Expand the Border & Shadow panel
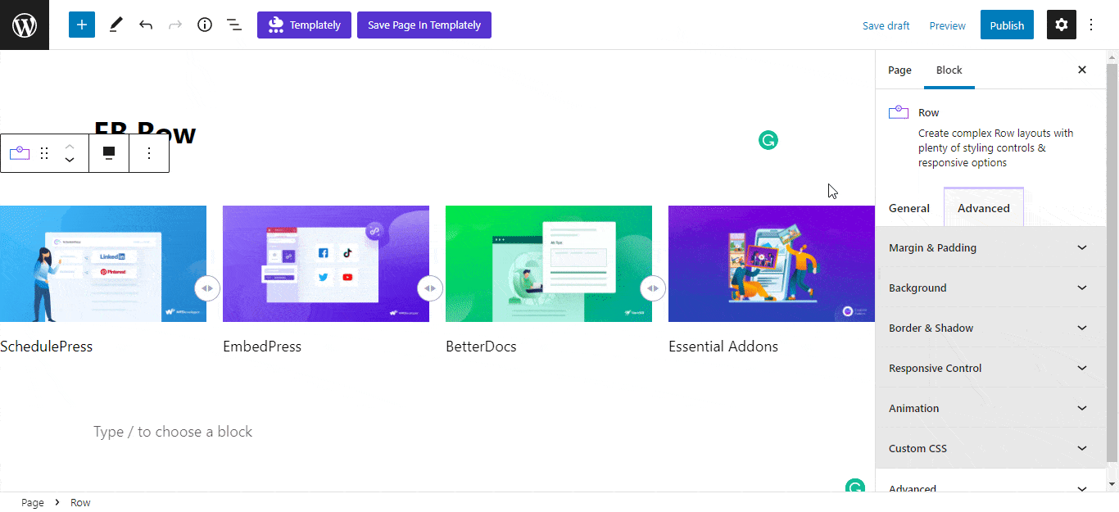 click(x=990, y=328)
